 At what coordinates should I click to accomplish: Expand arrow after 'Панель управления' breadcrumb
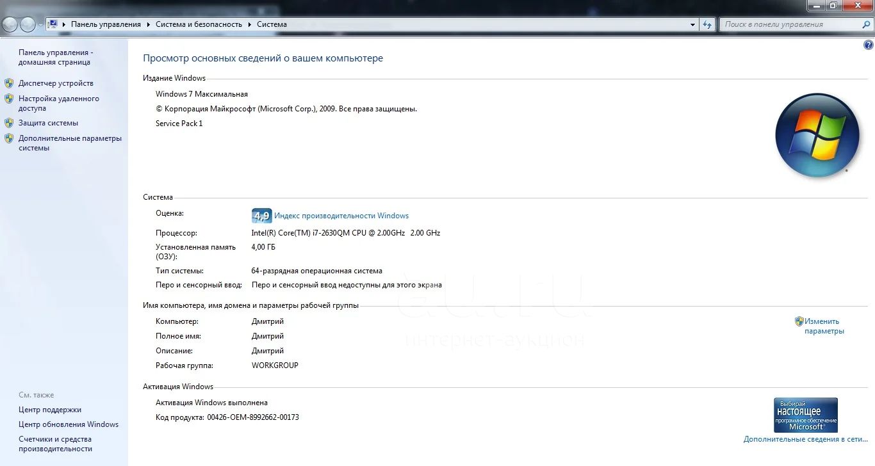pos(148,24)
